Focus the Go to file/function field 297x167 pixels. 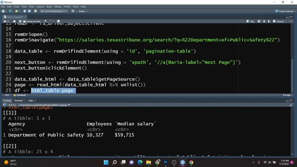[54, 11]
